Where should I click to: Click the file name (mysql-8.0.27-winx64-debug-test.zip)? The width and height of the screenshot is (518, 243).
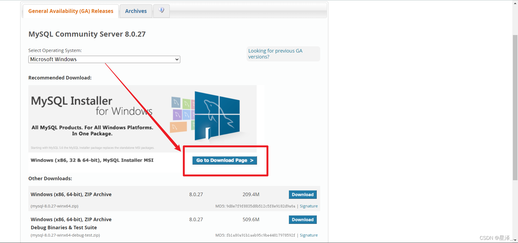(x=65, y=235)
